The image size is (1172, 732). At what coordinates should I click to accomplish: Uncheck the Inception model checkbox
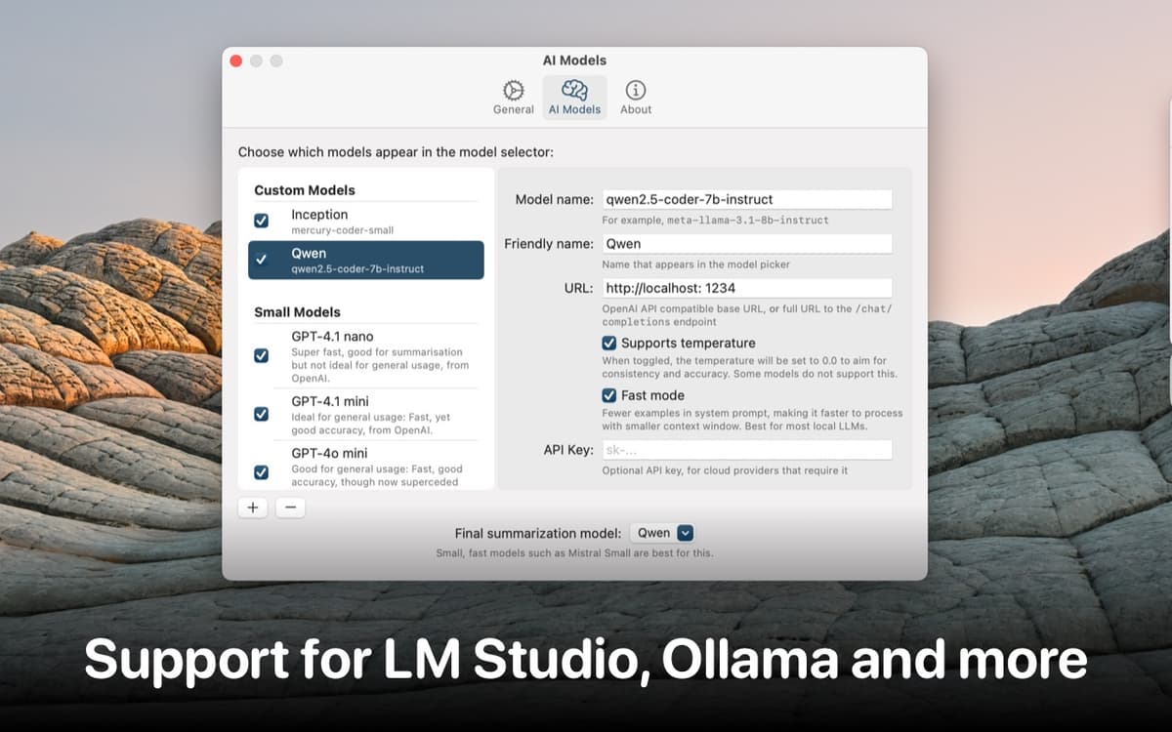[x=261, y=221]
